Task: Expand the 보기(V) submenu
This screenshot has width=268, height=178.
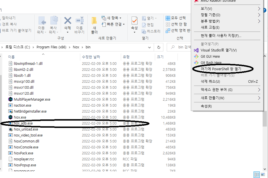Action: tap(227, 9)
